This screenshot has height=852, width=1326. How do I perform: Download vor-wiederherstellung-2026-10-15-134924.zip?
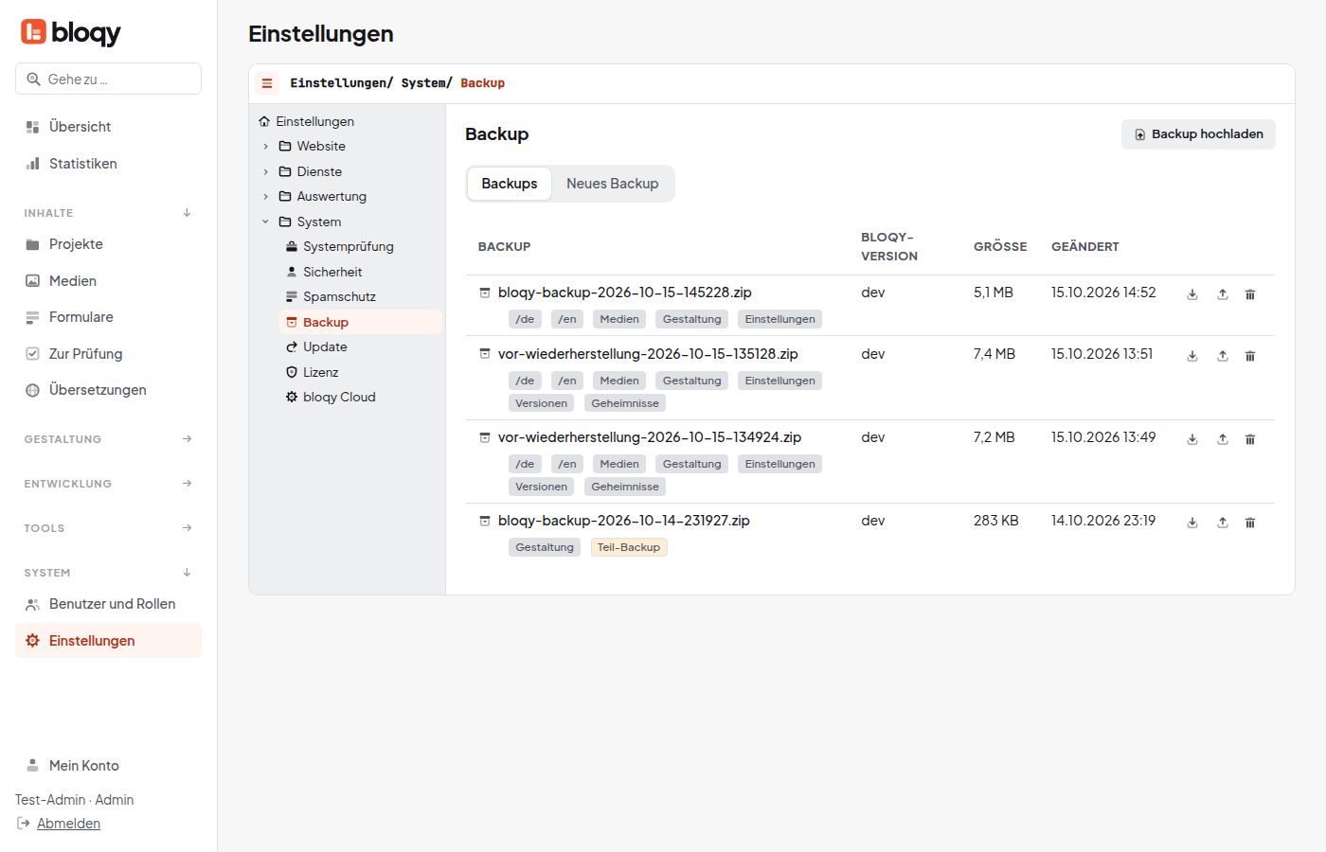point(1192,439)
